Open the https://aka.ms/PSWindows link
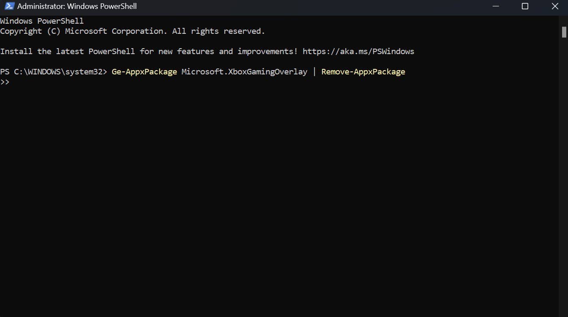The width and height of the screenshot is (568, 317). coord(358,51)
